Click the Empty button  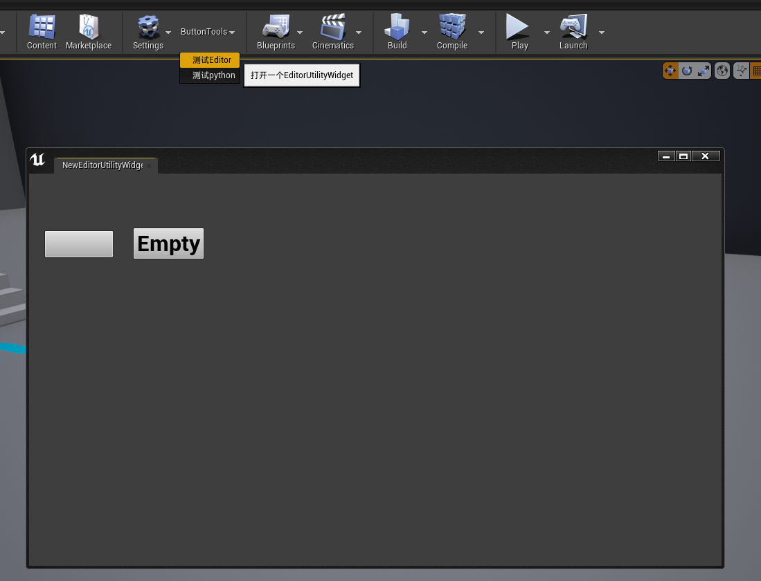pyautogui.click(x=168, y=243)
